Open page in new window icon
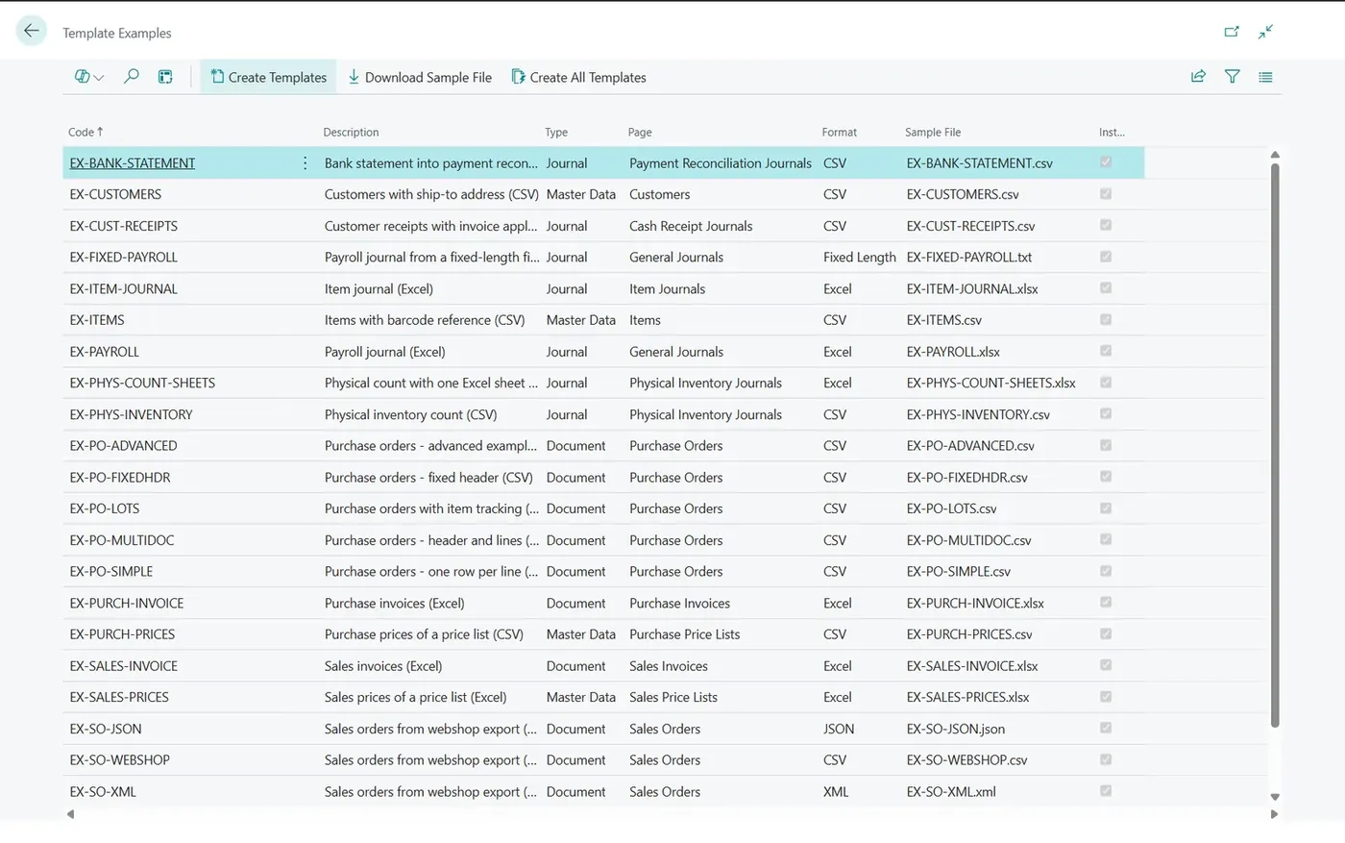Screen dimensions: 1345x843 click(1232, 32)
